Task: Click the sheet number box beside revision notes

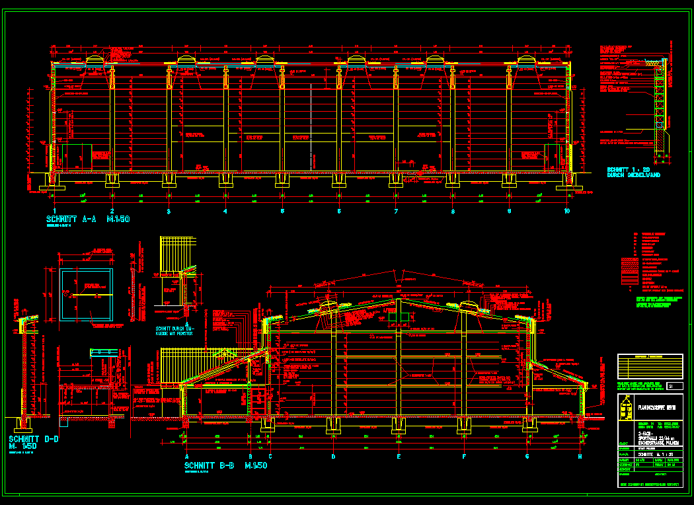Action: 671,386
